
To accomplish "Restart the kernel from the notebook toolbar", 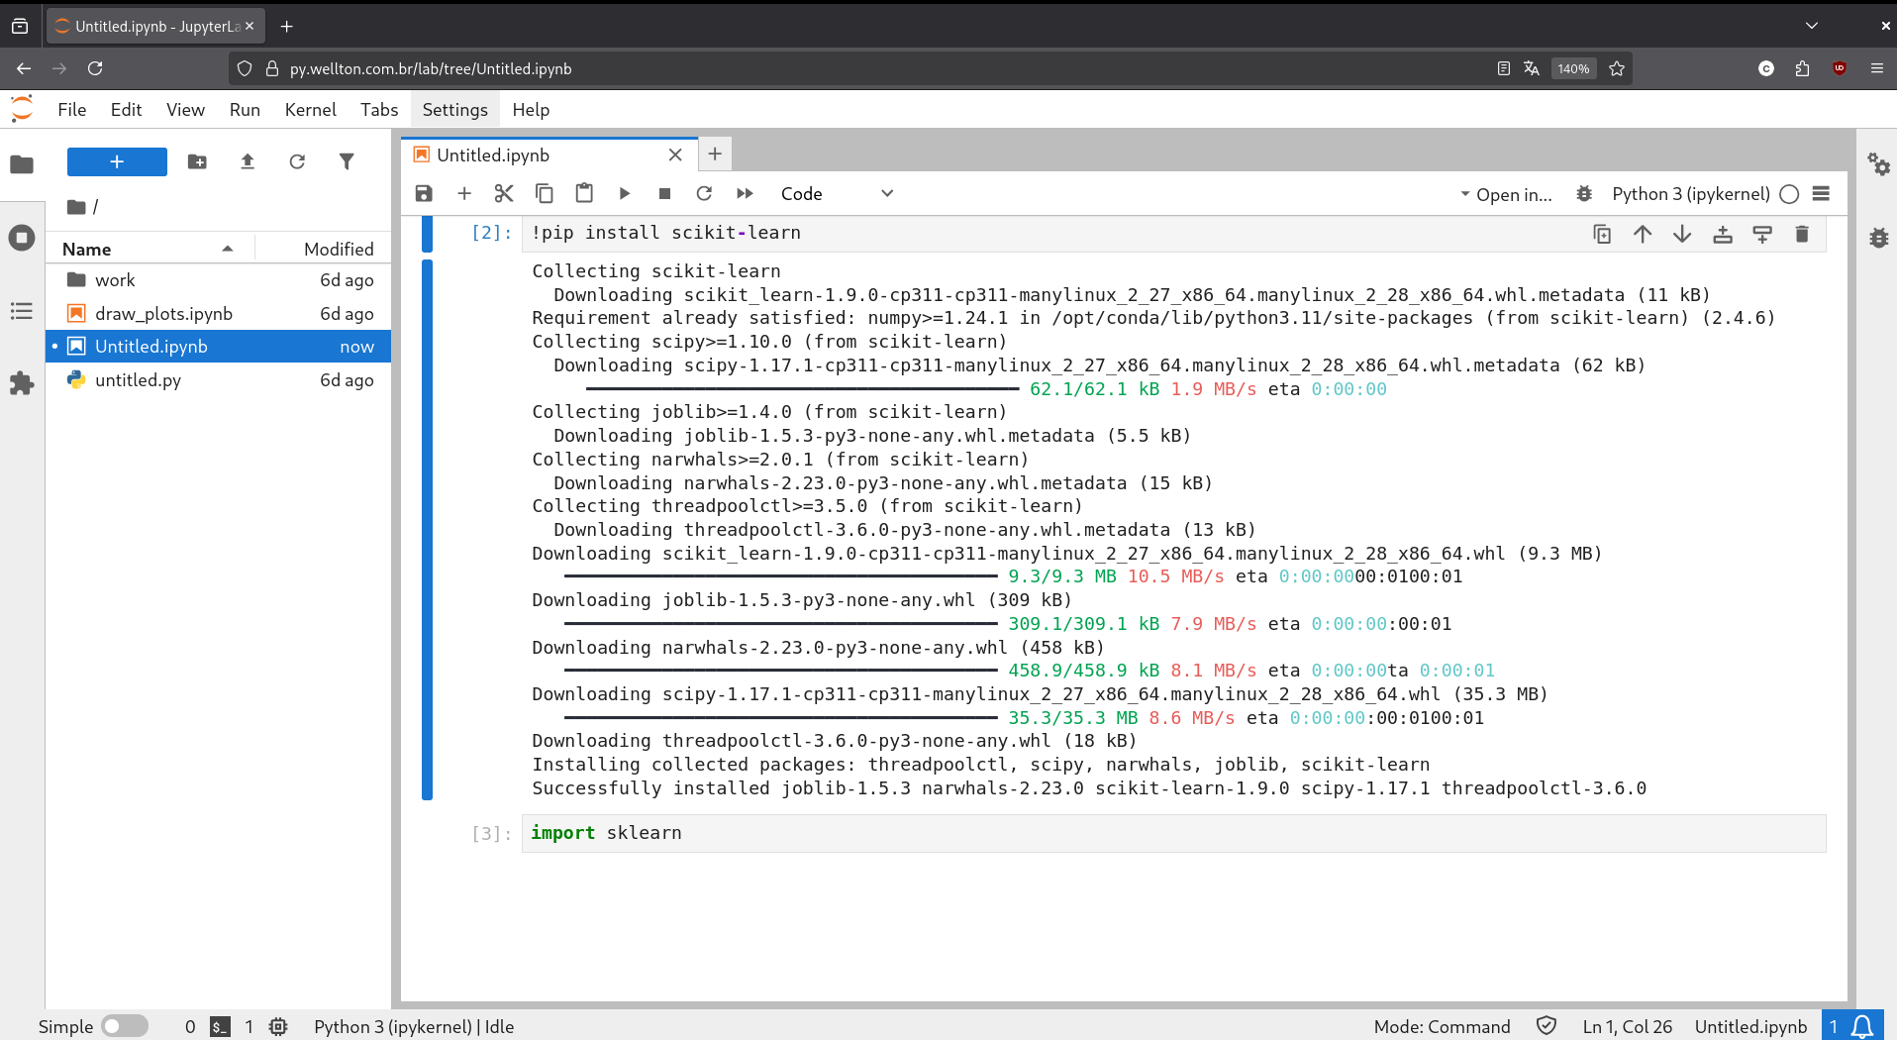I will 704,193.
